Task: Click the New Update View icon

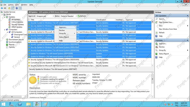Action: [157, 22]
